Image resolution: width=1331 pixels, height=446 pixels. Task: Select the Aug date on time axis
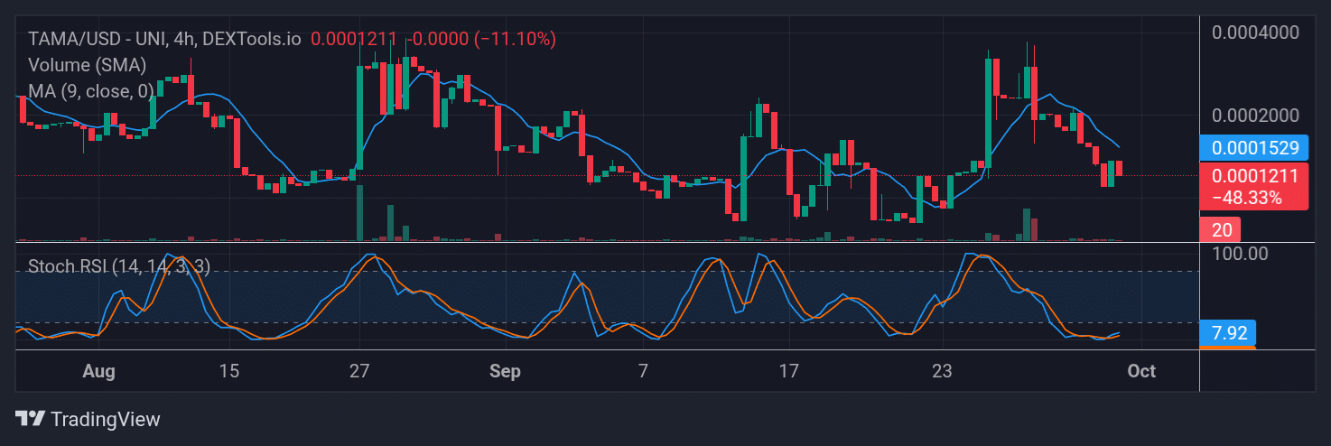coord(98,371)
